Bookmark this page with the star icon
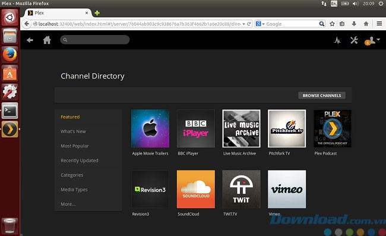This screenshot has height=236, width=386. coord(332,24)
